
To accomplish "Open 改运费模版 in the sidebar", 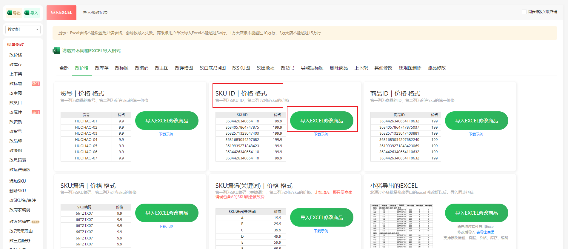I will pyautogui.click(x=20, y=170).
